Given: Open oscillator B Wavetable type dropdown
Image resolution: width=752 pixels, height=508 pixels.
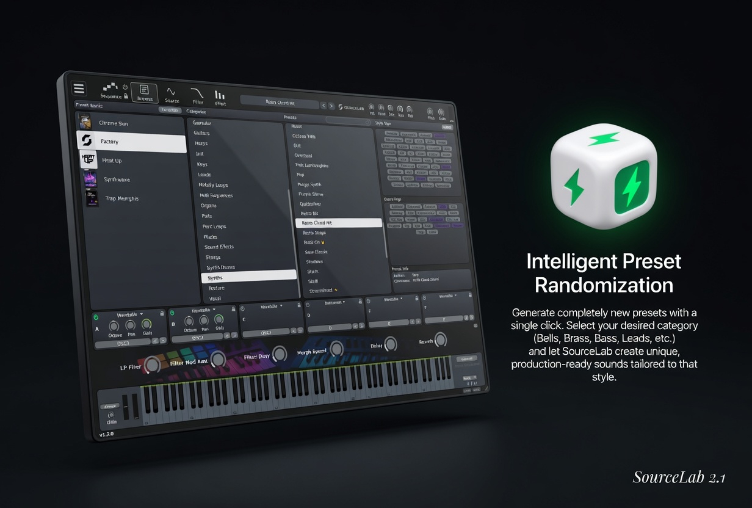Looking at the screenshot, I should point(203,310).
